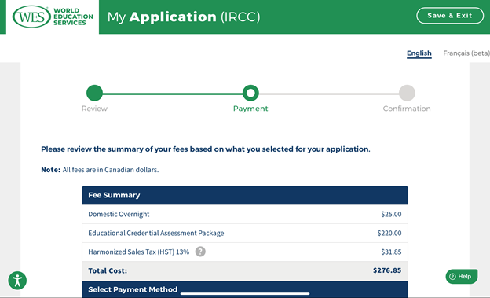Viewport: 490px width, 298px height.
Task: Switch language to Français (beta)
Action: (x=466, y=53)
